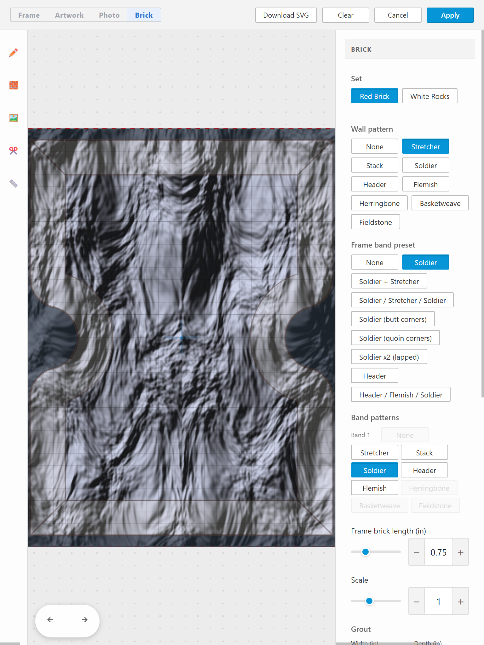
Task: Clear the current design
Action: pyautogui.click(x=346, y=15)
